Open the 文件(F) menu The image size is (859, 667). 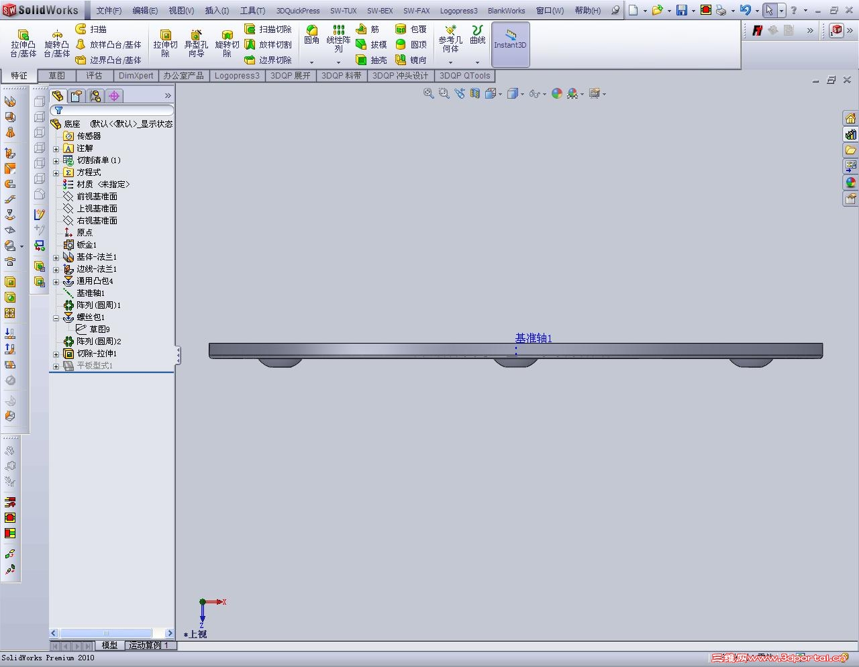tap(109, 11)
